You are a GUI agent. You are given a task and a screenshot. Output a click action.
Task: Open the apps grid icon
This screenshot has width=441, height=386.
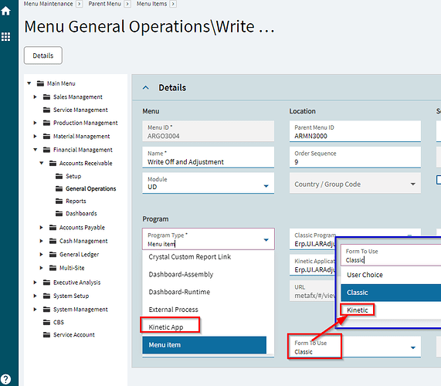[x=5, y=36]
